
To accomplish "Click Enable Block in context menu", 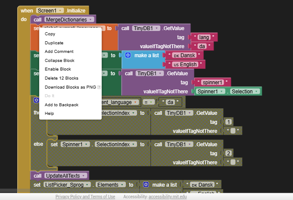I will pyautogui.click(x=58, y=69).
